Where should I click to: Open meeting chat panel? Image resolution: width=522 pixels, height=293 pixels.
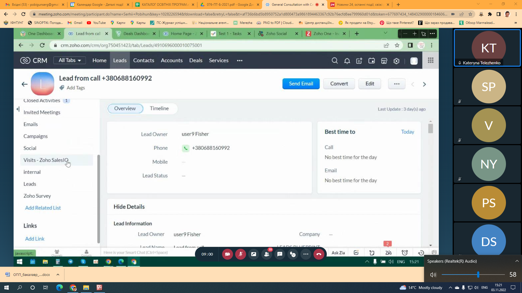[x=279, y=254]
